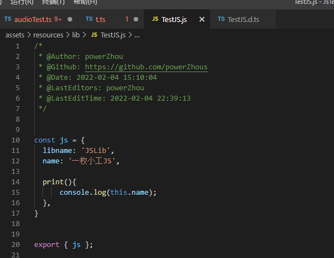Click the TS icon on TestJS.d.ts tab
Image resolution: width=334 pixels, height=258 pixels.
point(221,19)
